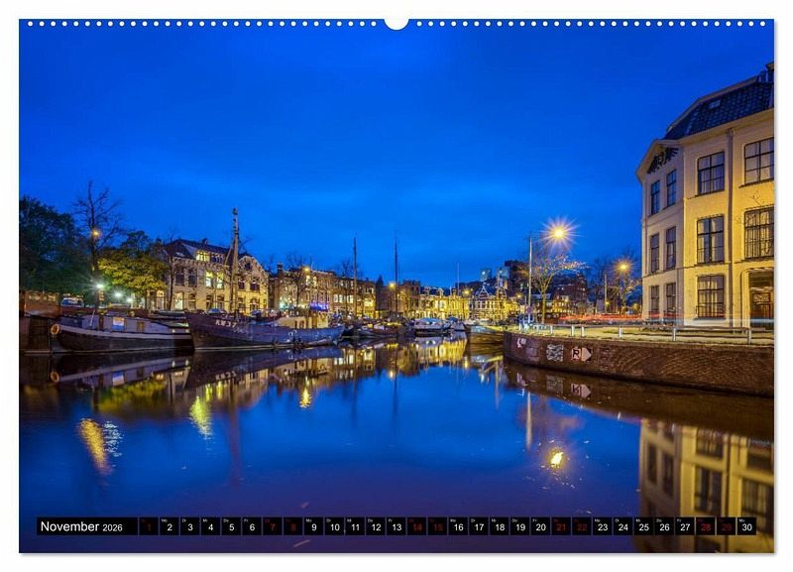Viewport: 793px width, 572px height.
Task: Click day 20 in the calendar strip
Action: coord(541,526)
